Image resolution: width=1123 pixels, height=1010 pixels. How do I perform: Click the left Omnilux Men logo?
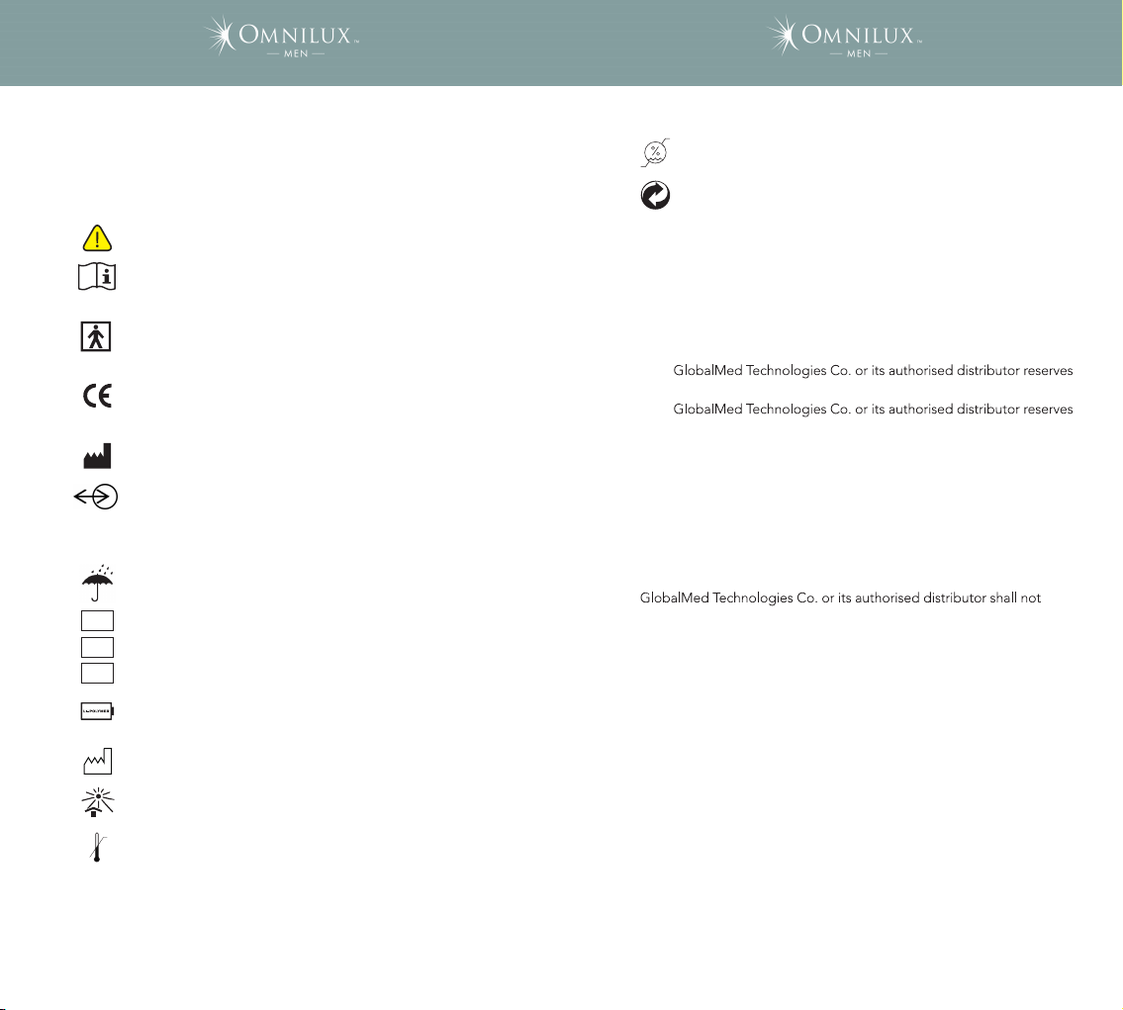pyautogui.click(x=281, y=36)
